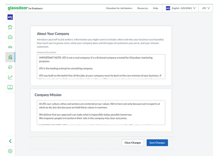224x161 pixels.
Task: Click the glassdoor for Employers logo
Action: pyautogui.click(x=25, y=8)
